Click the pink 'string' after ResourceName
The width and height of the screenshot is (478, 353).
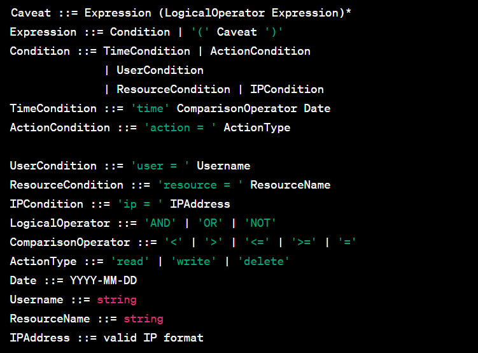(x=144, y=319)
